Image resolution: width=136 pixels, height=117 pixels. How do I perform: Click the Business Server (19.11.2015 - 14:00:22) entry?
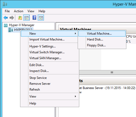(x=107, y=88)
